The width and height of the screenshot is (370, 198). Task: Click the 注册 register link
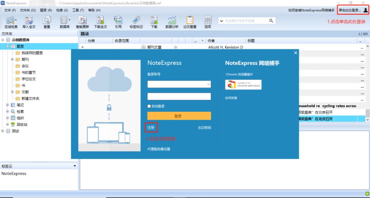point(151,128)
